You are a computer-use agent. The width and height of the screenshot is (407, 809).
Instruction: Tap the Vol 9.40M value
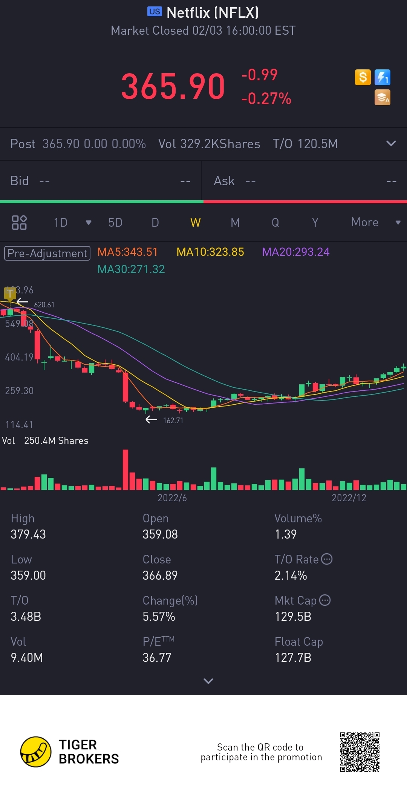(x=27, y=658)
